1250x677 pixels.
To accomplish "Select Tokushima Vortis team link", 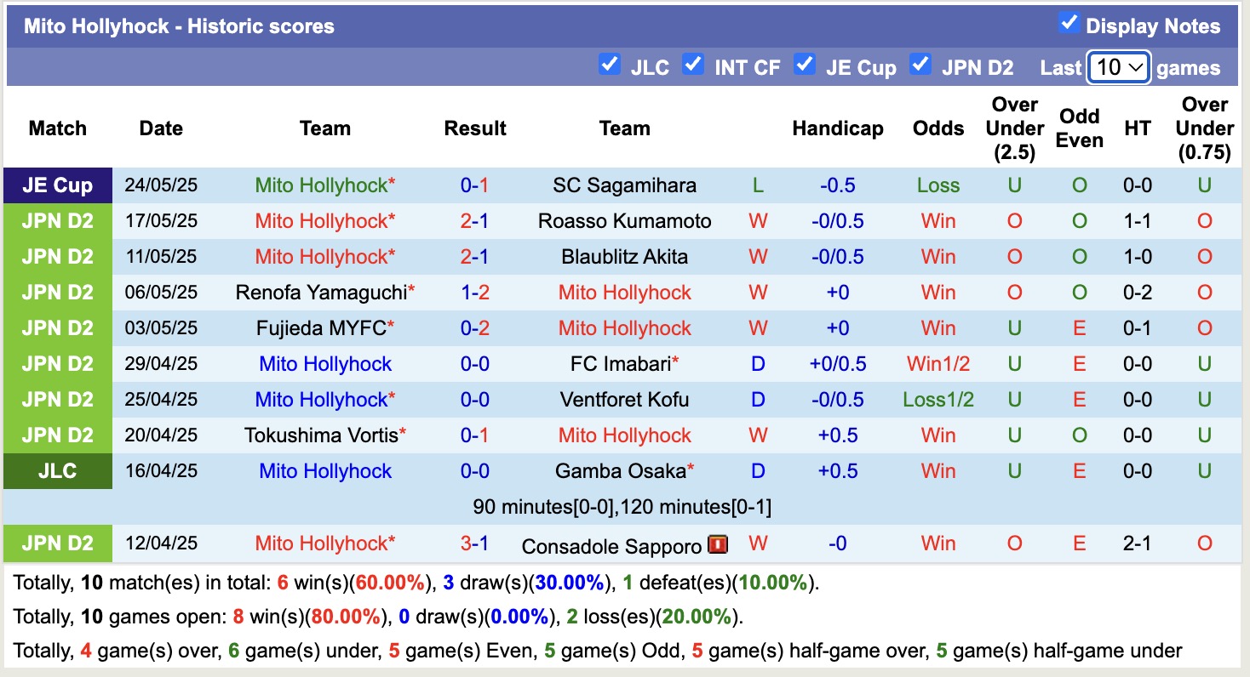I will [321, 435].
